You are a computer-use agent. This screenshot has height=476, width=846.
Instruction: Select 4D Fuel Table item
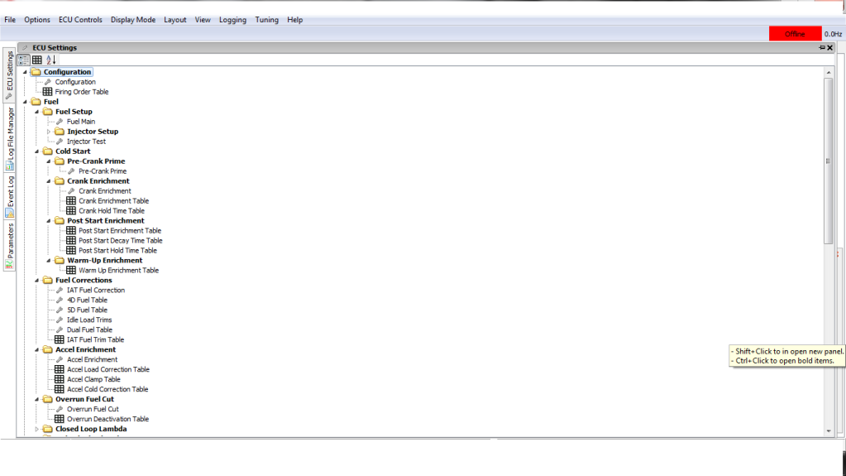pyautogui.click(x=87, y=300)
